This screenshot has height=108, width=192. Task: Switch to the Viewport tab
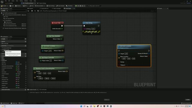[x=30, y=8]
